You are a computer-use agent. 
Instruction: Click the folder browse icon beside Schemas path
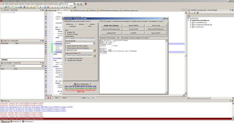pos(94,55)
